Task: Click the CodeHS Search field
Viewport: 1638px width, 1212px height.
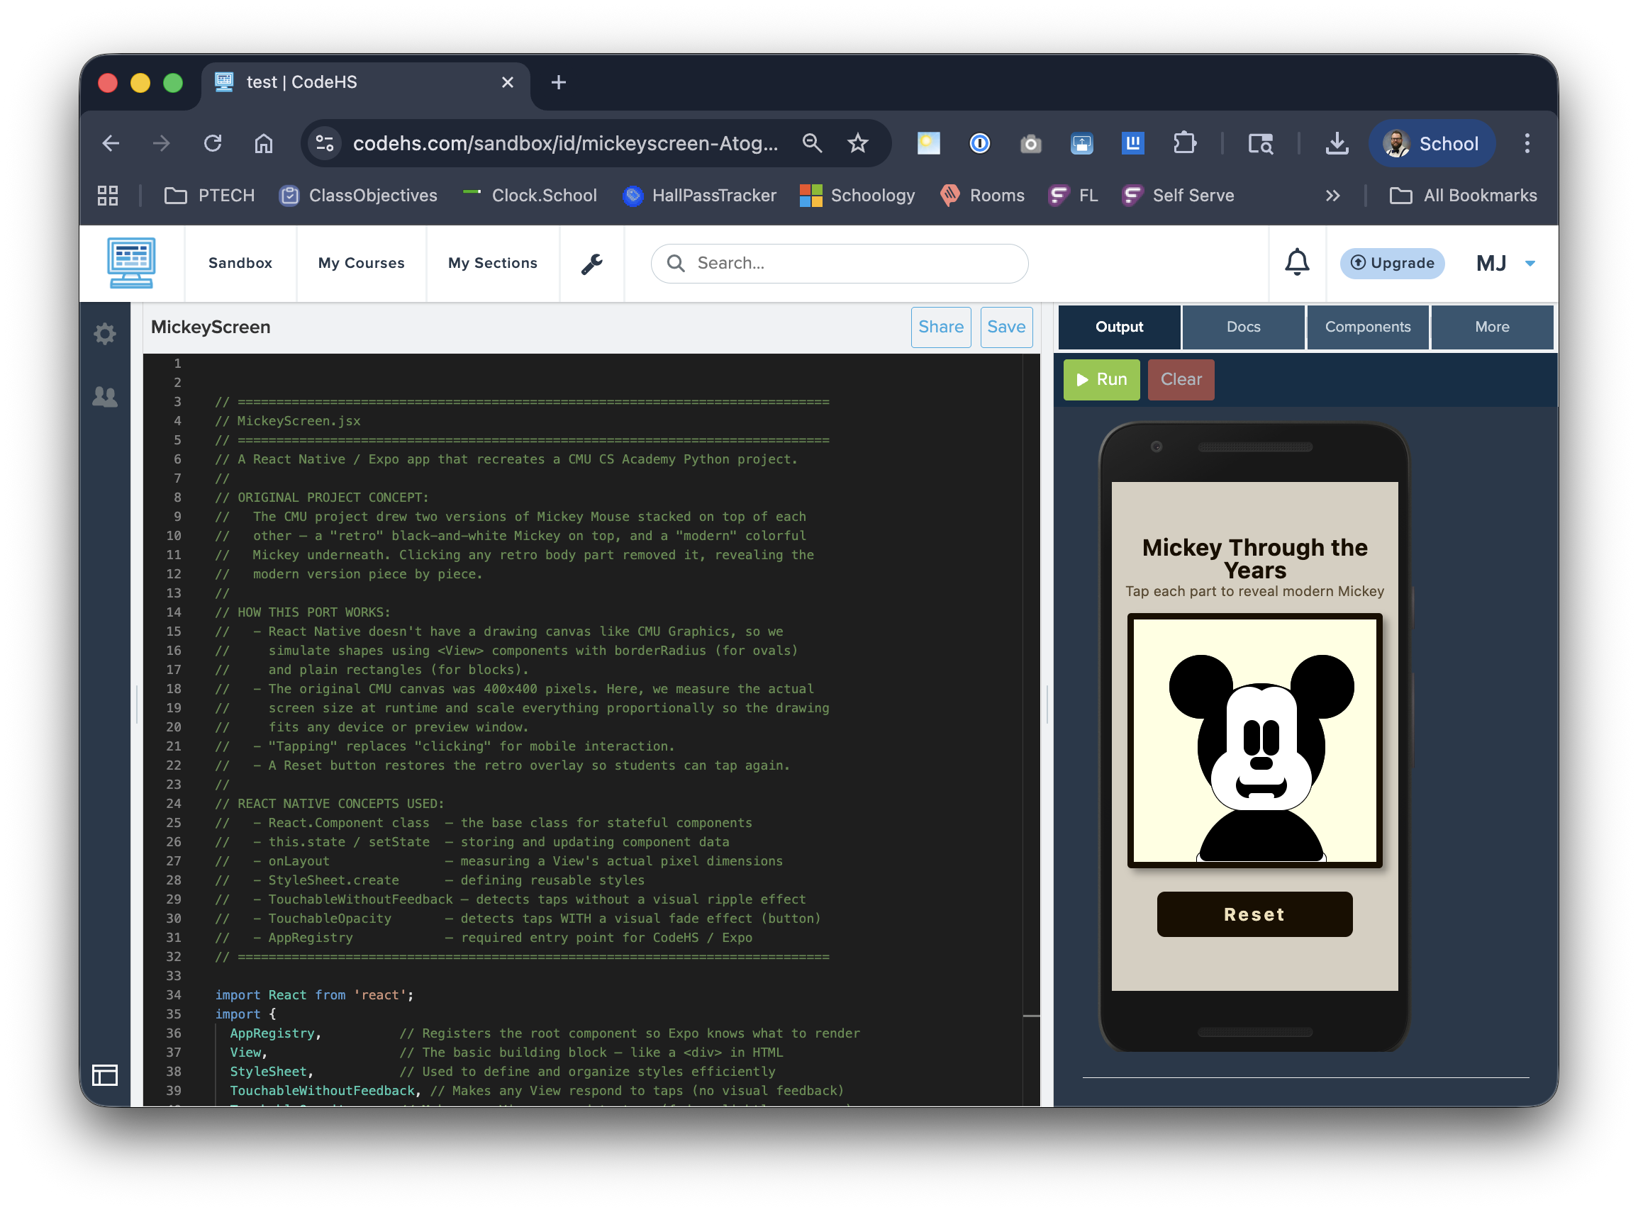Action: (839, 263)
